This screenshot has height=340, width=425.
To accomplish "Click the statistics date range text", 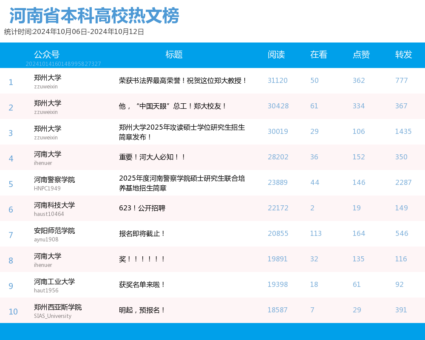I will pyautogui.click(x=74, y=32).
